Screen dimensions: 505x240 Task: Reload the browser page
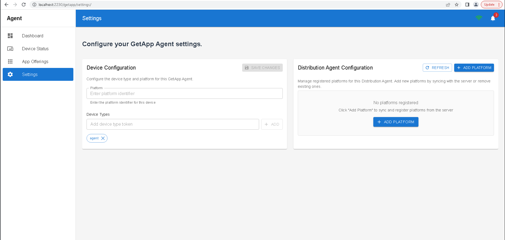[24, 5]
